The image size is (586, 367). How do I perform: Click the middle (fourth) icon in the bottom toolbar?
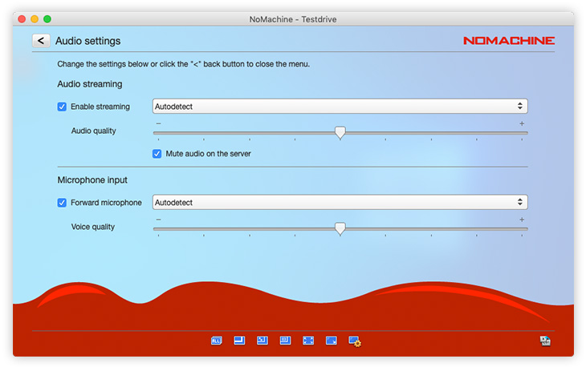point(285,341)
